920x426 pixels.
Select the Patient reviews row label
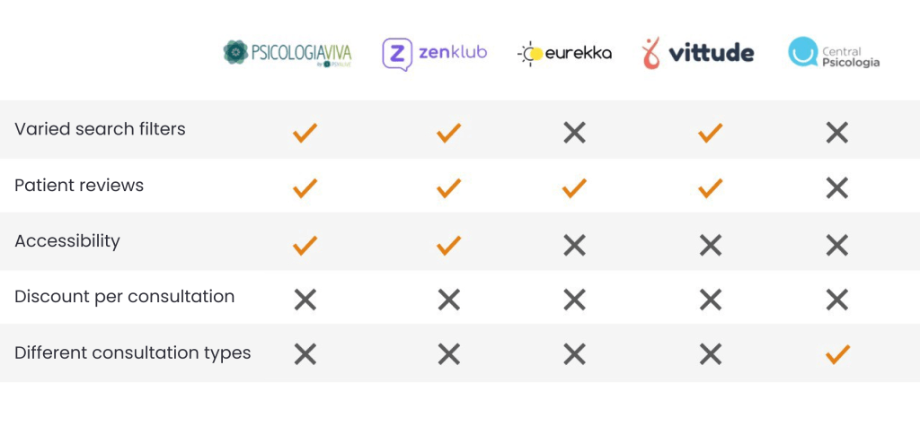click(79, 186)
